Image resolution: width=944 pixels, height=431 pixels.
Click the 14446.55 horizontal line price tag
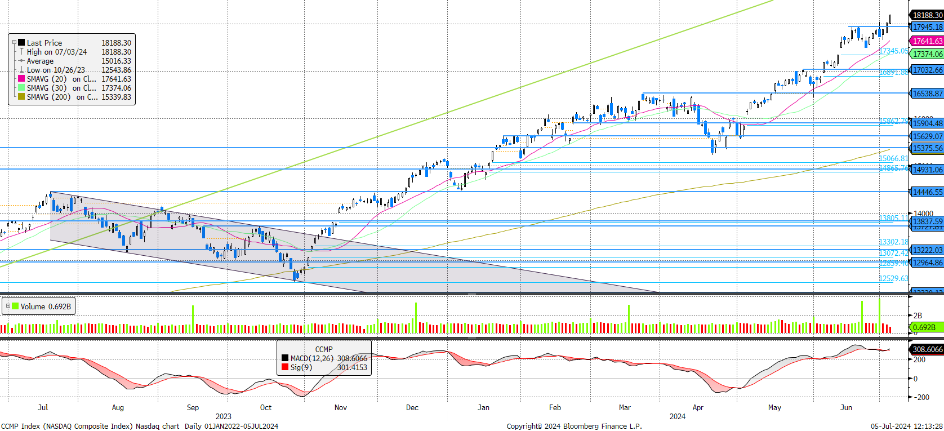927,192
